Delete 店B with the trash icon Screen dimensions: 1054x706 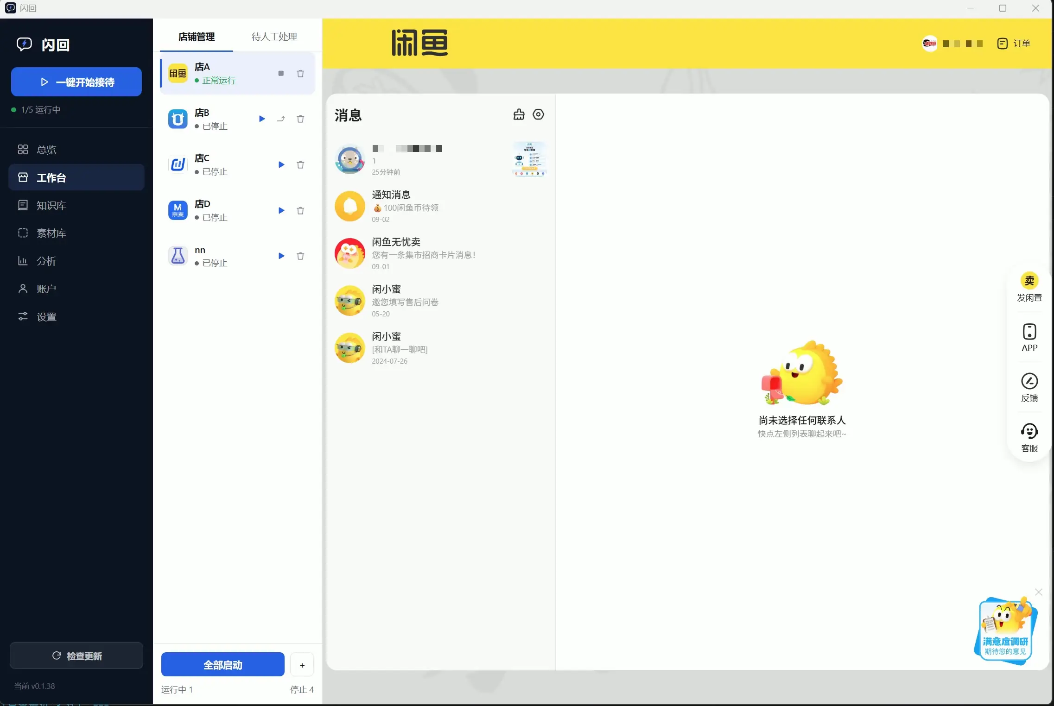click(300, 119)
